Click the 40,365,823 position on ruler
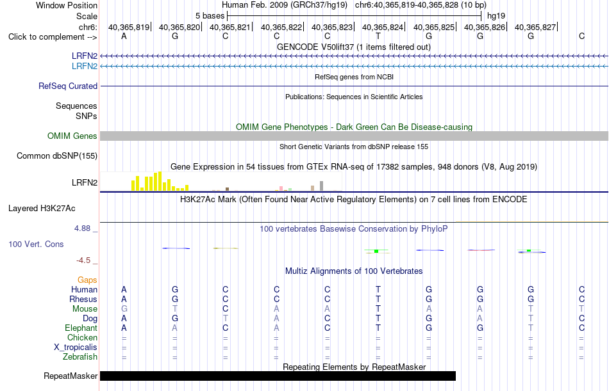The height and width of the screenshot is (391, 609). [331, 27]
